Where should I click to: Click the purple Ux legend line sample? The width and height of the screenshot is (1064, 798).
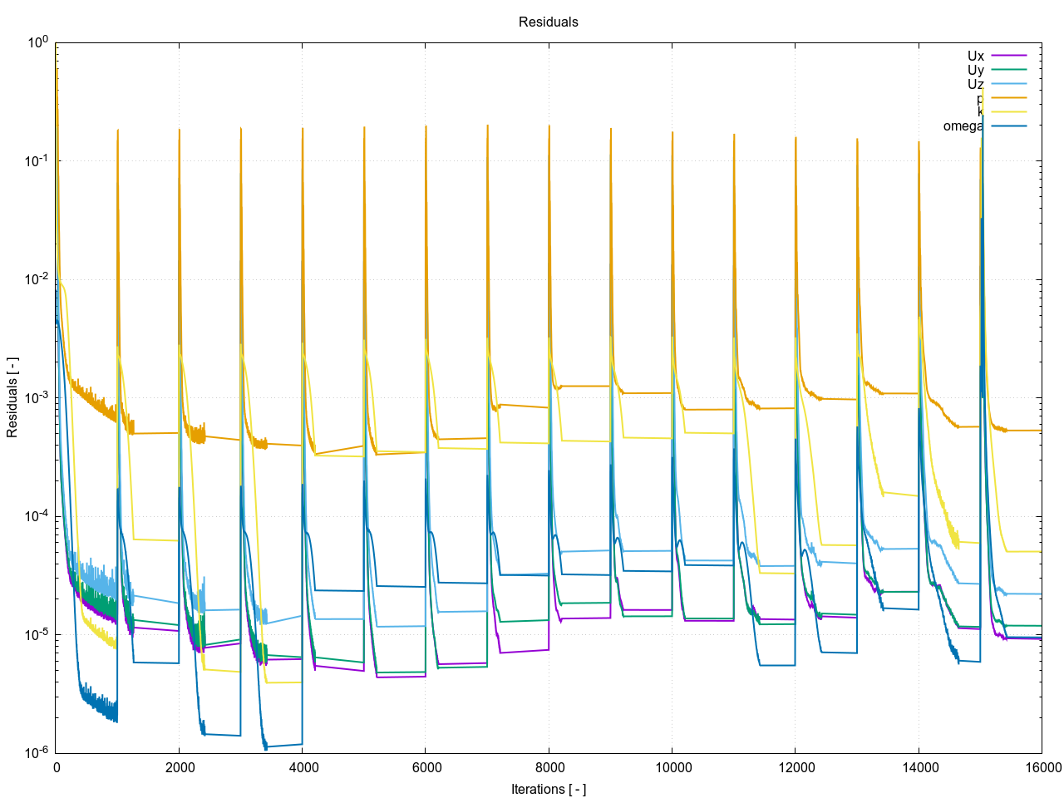1008,56
